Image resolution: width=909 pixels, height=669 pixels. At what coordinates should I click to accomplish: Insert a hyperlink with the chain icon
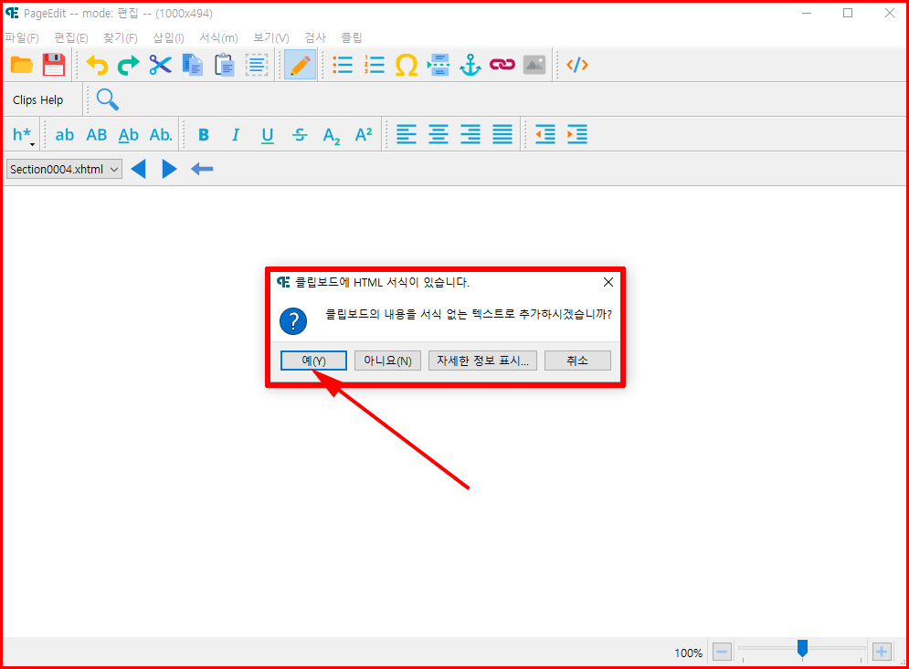point(502,65)
